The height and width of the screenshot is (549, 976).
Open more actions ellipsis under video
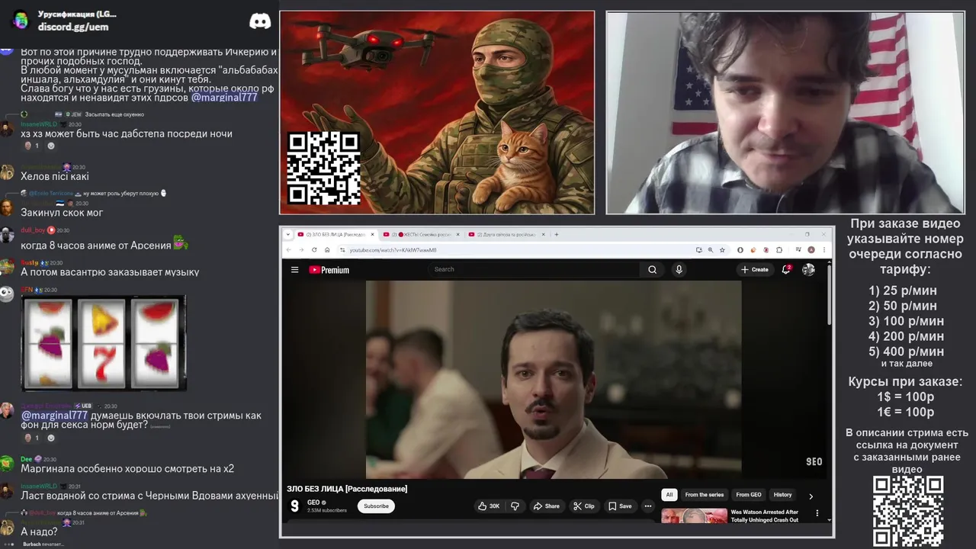tap(648, 506)
